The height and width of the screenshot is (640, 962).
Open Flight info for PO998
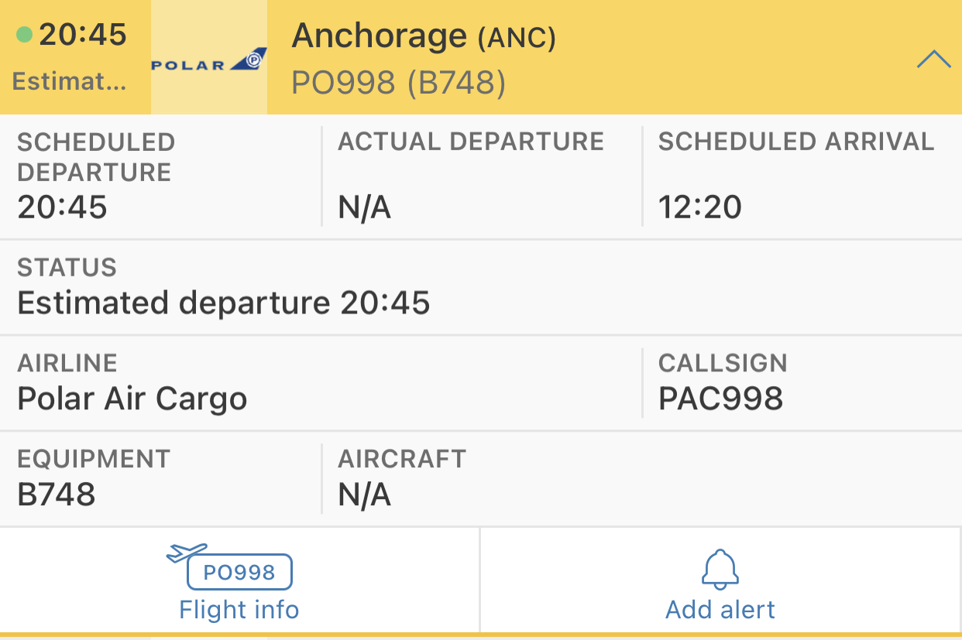(239, 580)
